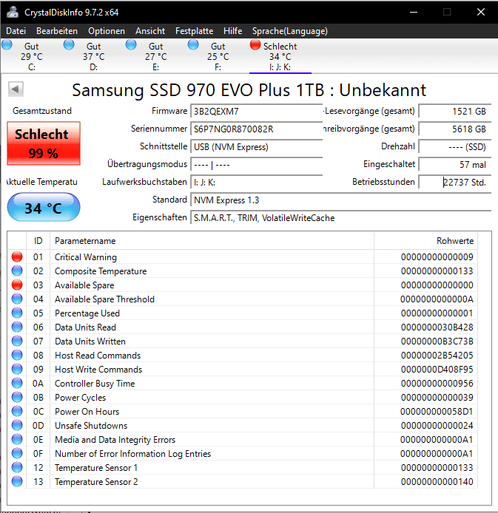Switch to the Gut 25 °C F: disk tab
The width and height of the screenshot is (498, 513).
[x=218, y=56]
